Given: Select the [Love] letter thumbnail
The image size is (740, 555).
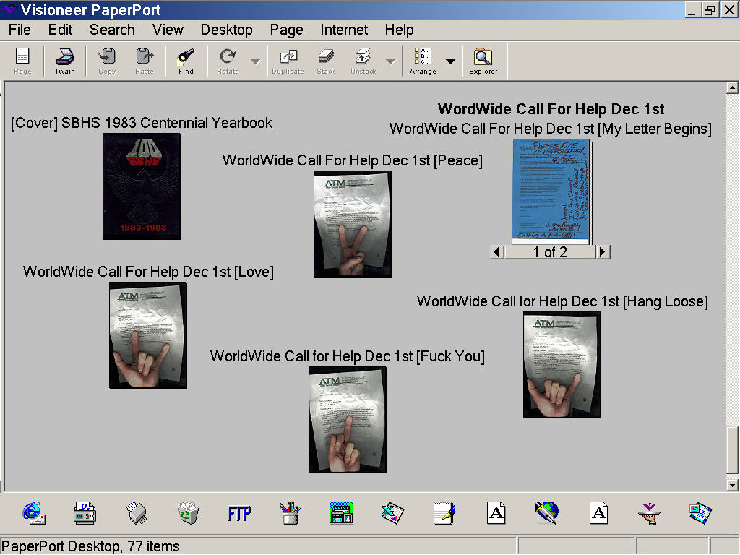Looking at the screenshot, I should click(148, 335).
